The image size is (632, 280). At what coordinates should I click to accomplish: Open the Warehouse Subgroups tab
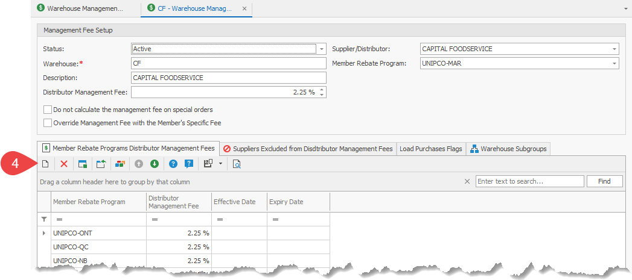tap(509, 149)
